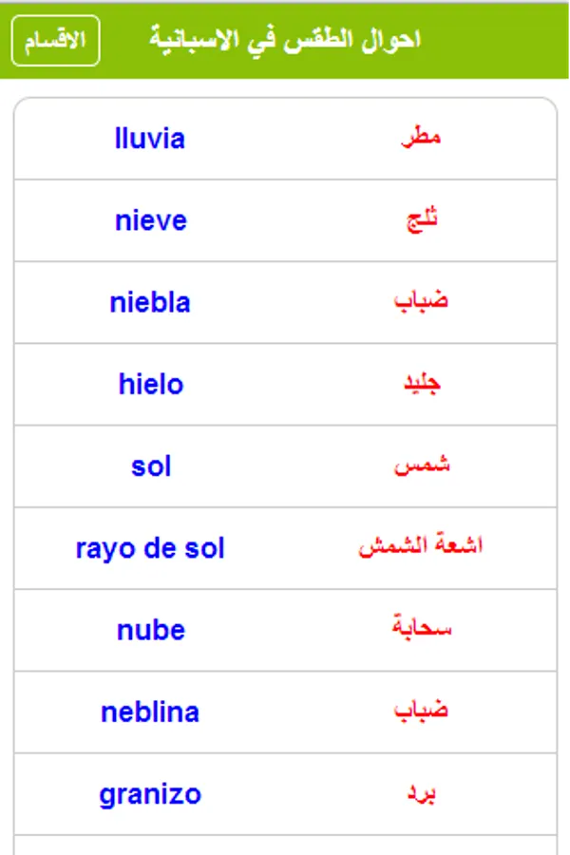Click the Arabic word جليد
Viewport: 570px width, 855px height.
tap(421, 384)
